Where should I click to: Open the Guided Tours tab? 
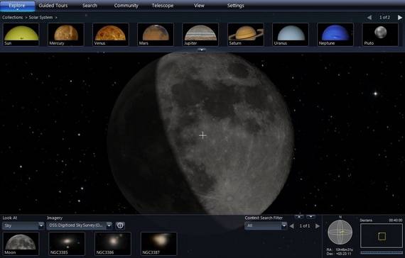[x=53, y=6]
